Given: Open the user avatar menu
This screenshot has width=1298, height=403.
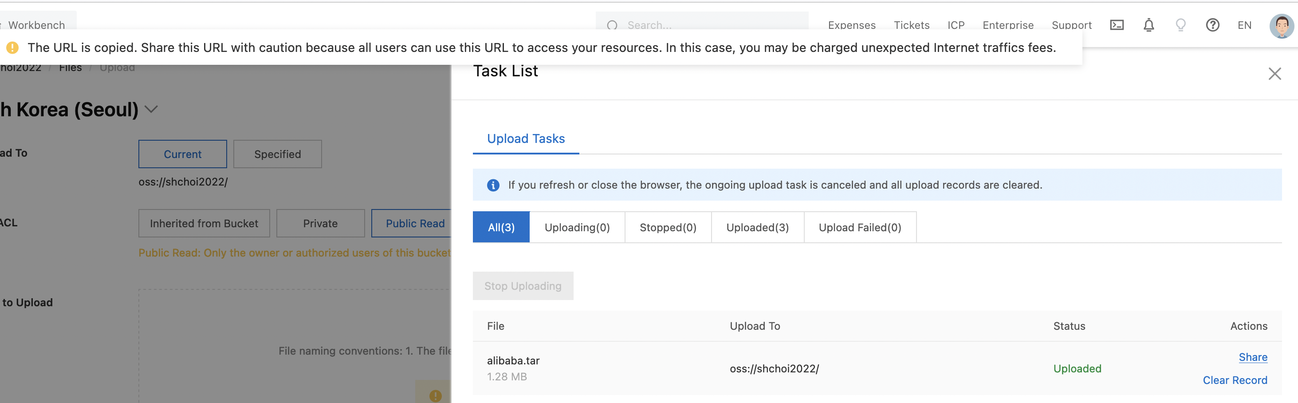Looking at the screenshot, I should (1282, 26).
